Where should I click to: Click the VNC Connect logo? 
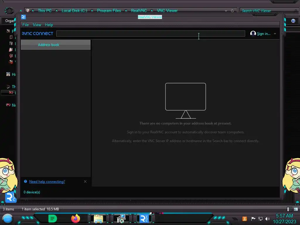[37, 33]
